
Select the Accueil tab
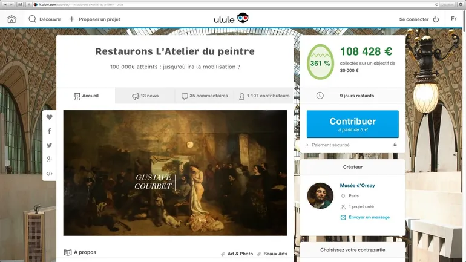pos(86,96)
